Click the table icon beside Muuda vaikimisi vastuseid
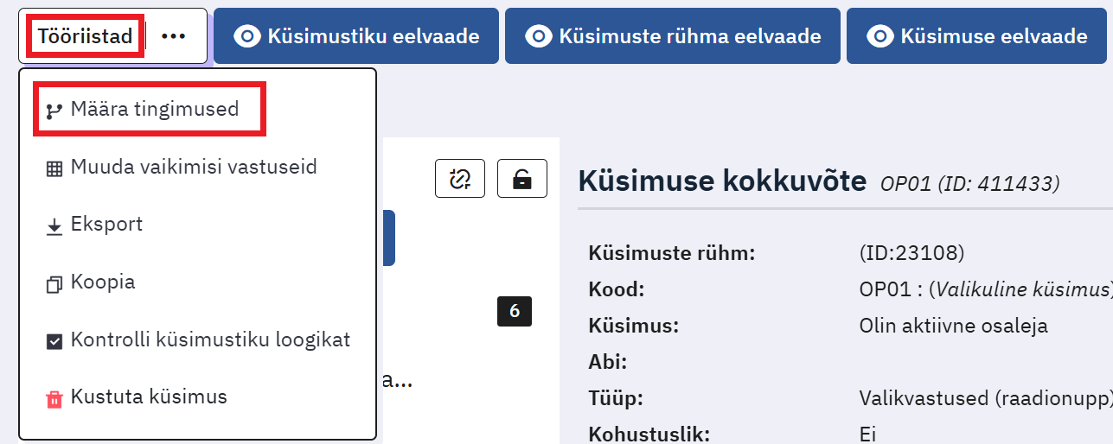The height and width of the screenshot is (444, 1113). (54, 168)
